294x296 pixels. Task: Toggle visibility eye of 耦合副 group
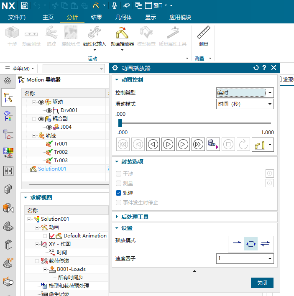41,119
